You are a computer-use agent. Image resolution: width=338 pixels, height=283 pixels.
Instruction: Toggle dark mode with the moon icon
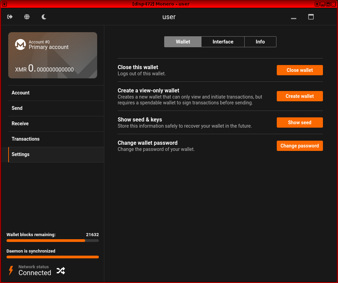[x=44, y=17]
